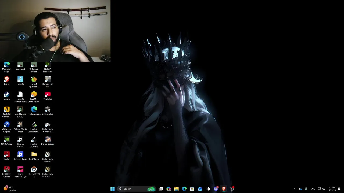Open Discord from the taskbar
The width and height of the screenshot is (344, 193).
point(216,189)
